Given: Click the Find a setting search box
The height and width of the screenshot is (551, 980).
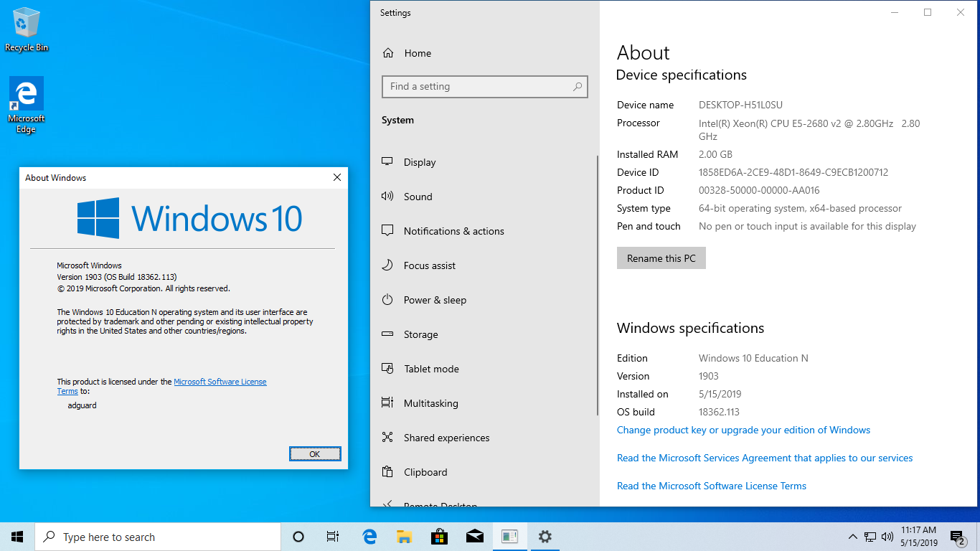Looking at the screenshot, I should tap(485, 87).
